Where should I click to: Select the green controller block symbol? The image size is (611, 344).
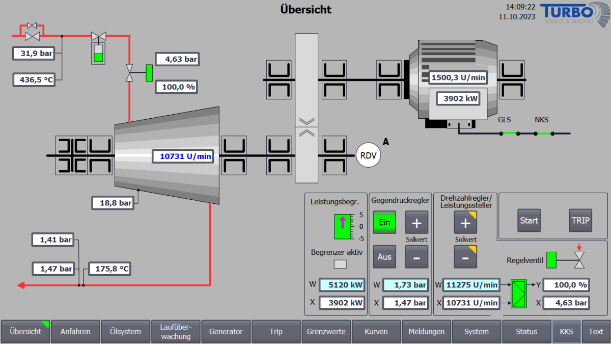520,294
